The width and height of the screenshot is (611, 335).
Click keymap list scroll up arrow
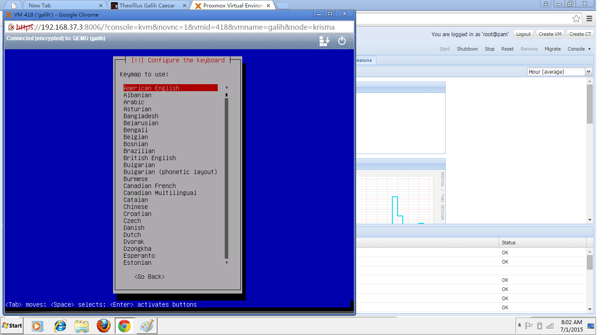[x=227, y=88]
